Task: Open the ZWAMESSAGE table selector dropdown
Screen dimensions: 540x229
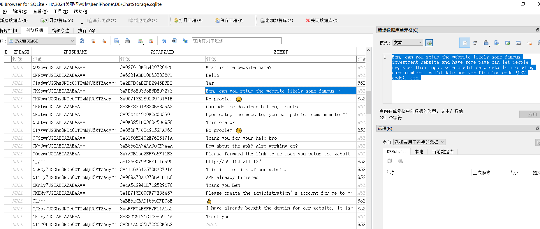Action: tap(42, 41)
